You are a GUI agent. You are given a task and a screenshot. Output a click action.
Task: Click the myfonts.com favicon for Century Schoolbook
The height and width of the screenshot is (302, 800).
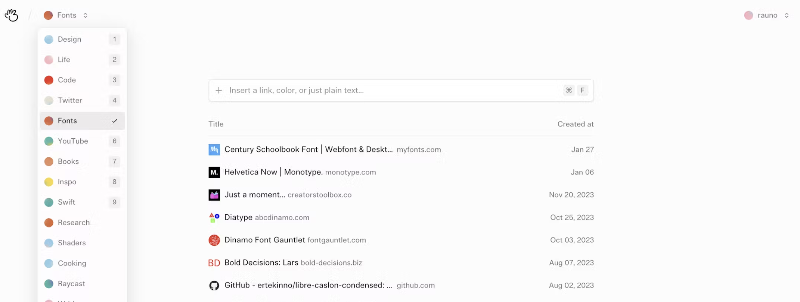(x=214, y=150)
